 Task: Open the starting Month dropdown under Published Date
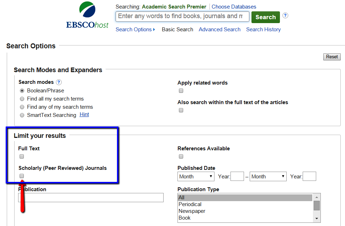click(196, 176)
